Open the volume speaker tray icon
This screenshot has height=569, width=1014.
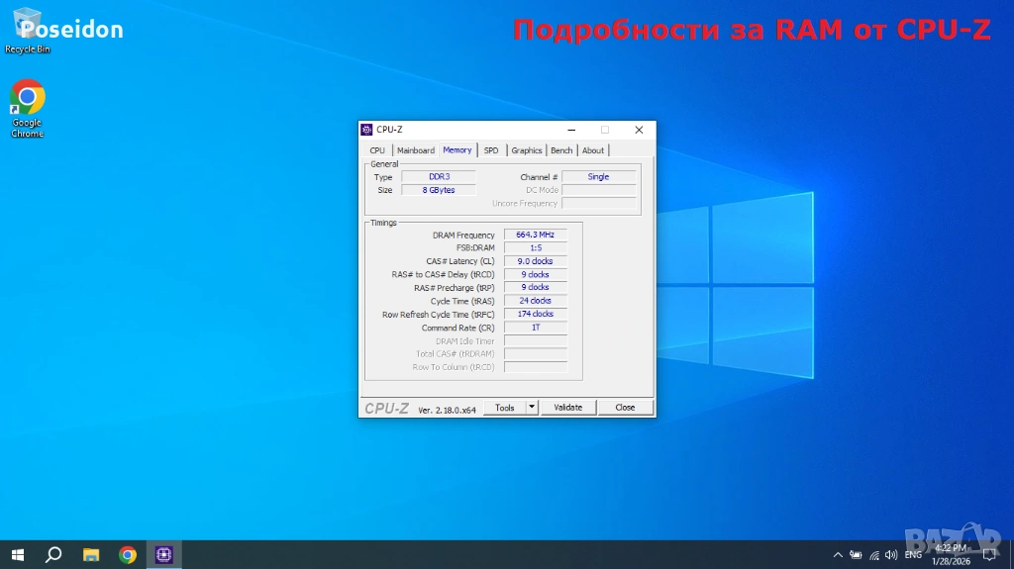coord(890,555)
